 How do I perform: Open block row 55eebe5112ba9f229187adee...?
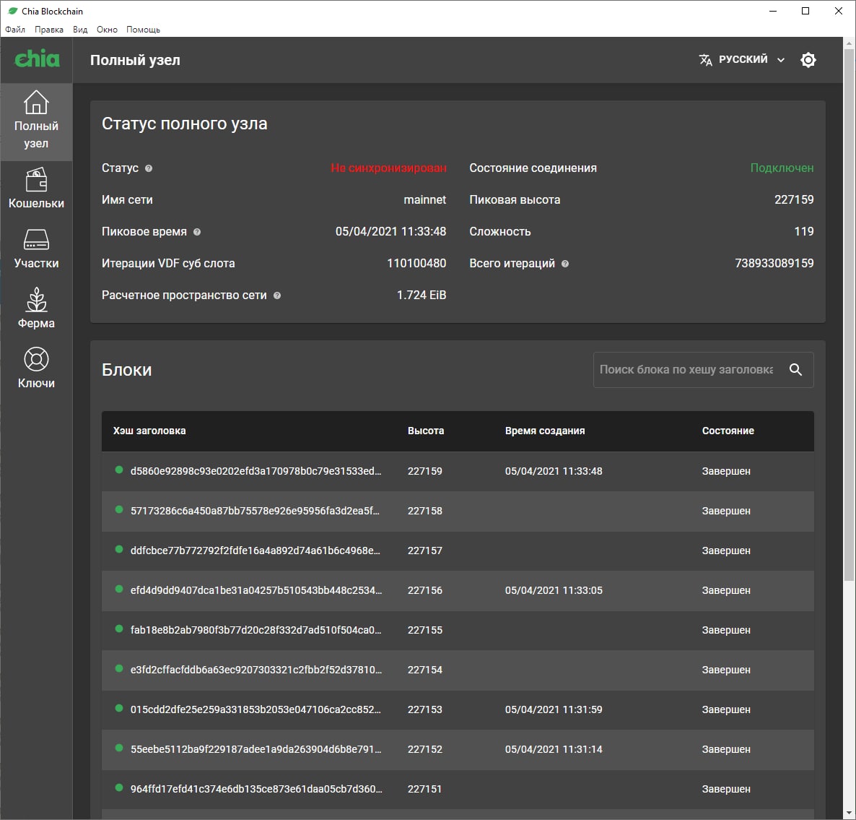click(x=458, y=749)
